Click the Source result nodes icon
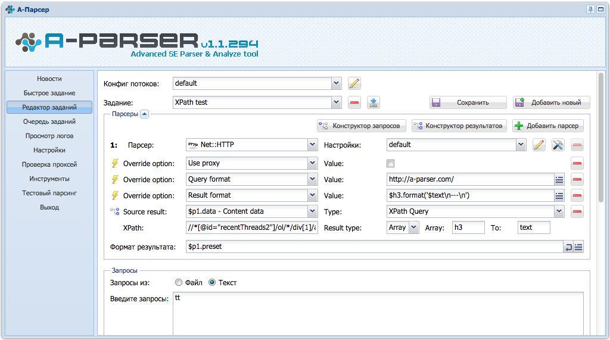610x340 pixels. [115, 211]
